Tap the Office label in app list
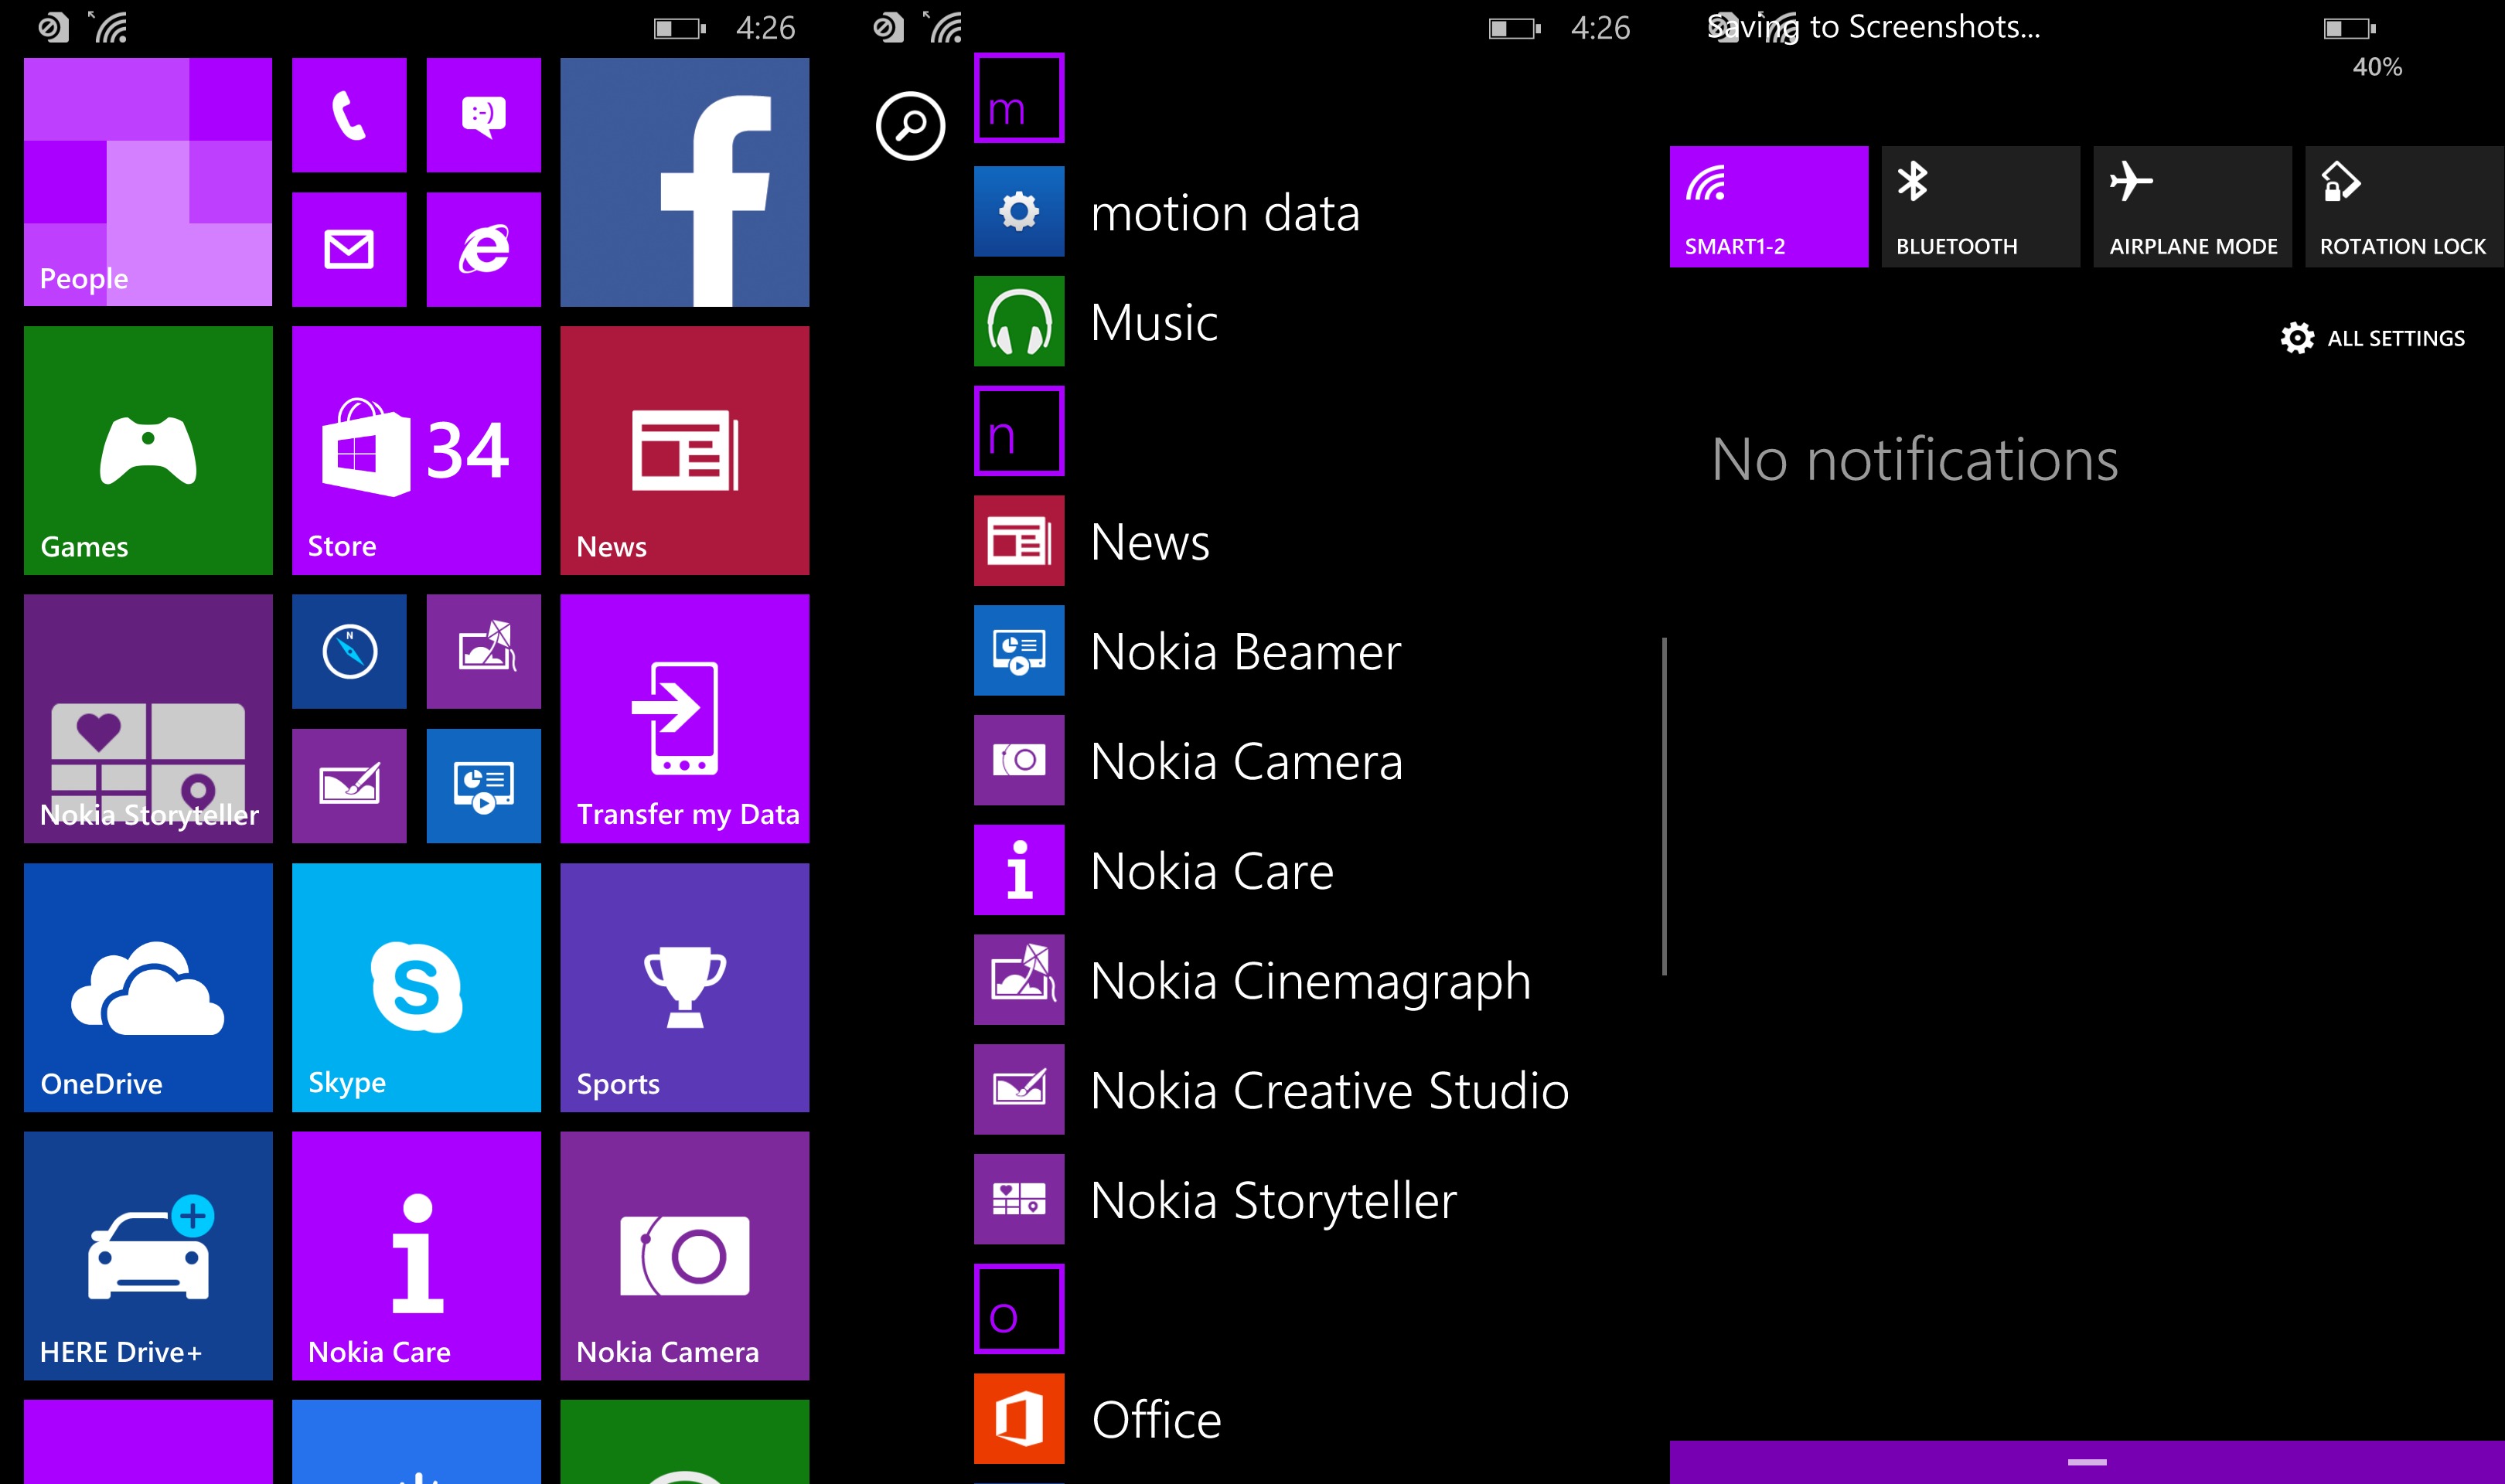 [1156, 1420]
